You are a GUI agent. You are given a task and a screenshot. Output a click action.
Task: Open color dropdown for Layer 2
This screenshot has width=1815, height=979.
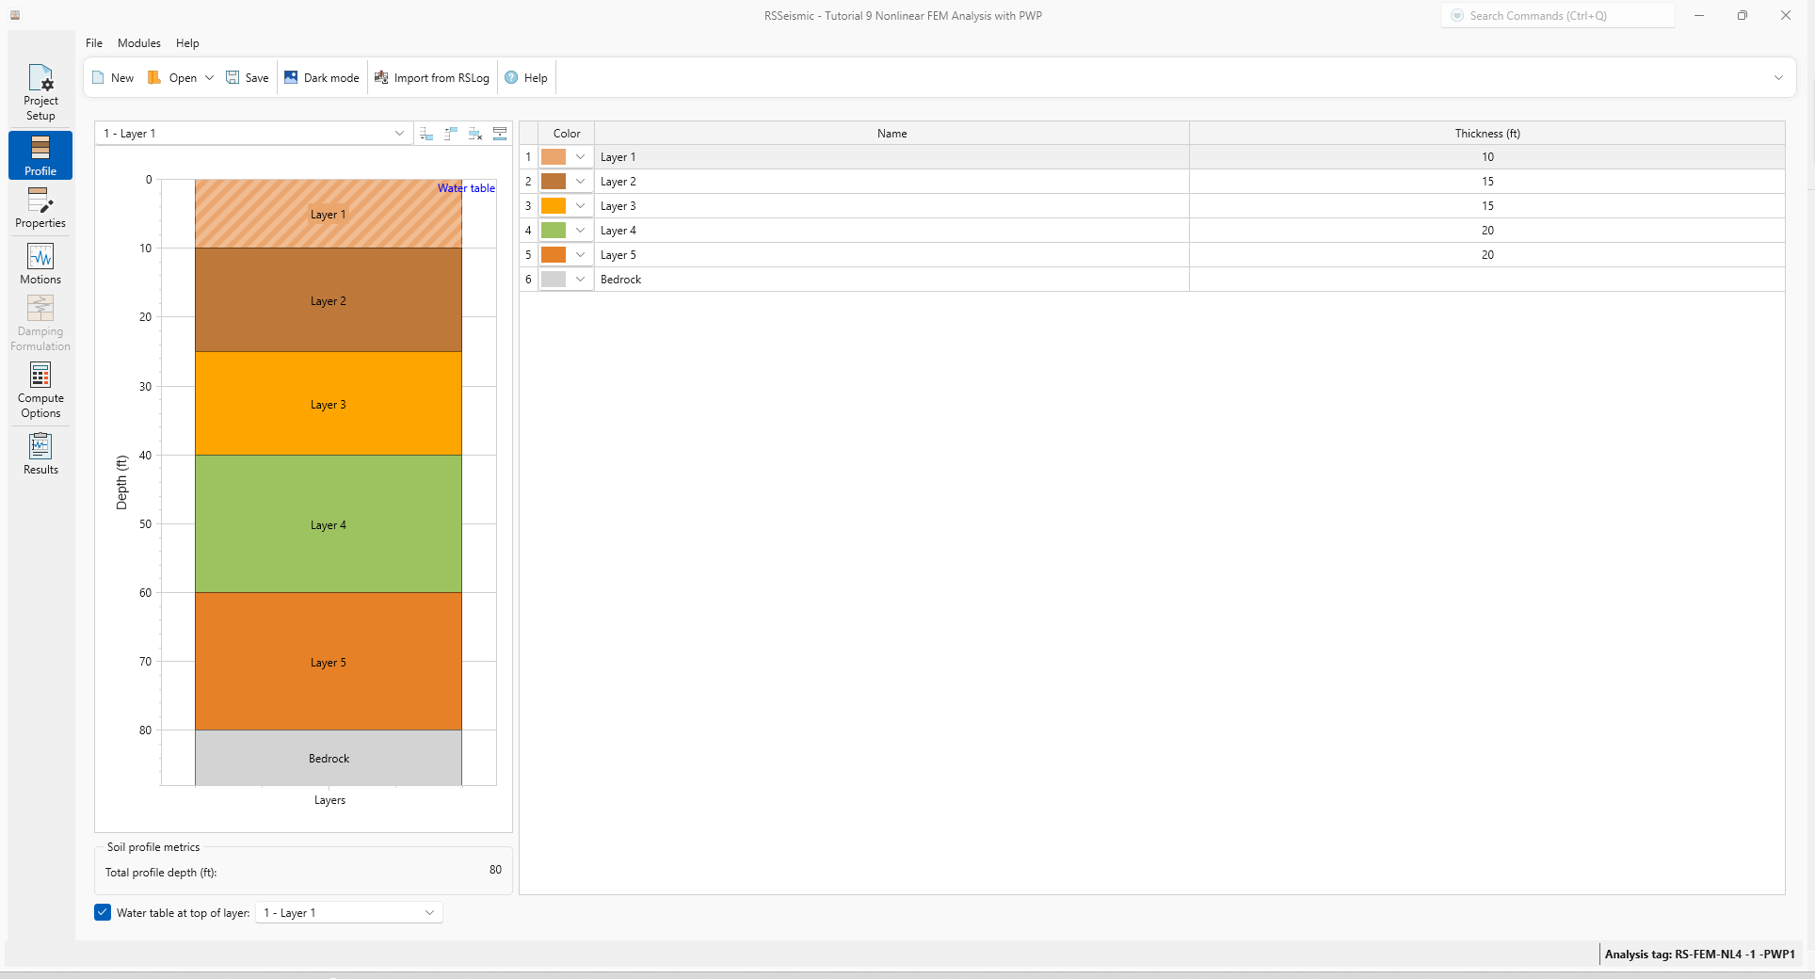580,182
